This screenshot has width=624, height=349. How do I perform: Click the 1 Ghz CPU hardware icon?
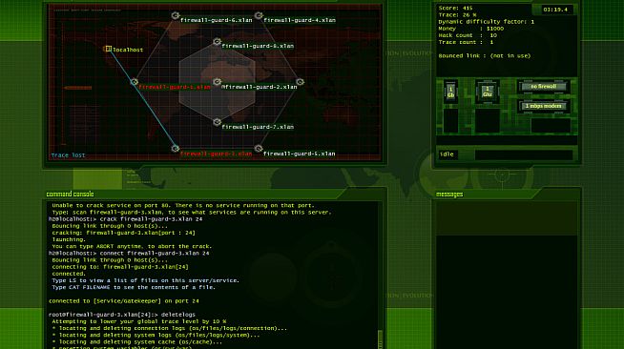point(488,92)
